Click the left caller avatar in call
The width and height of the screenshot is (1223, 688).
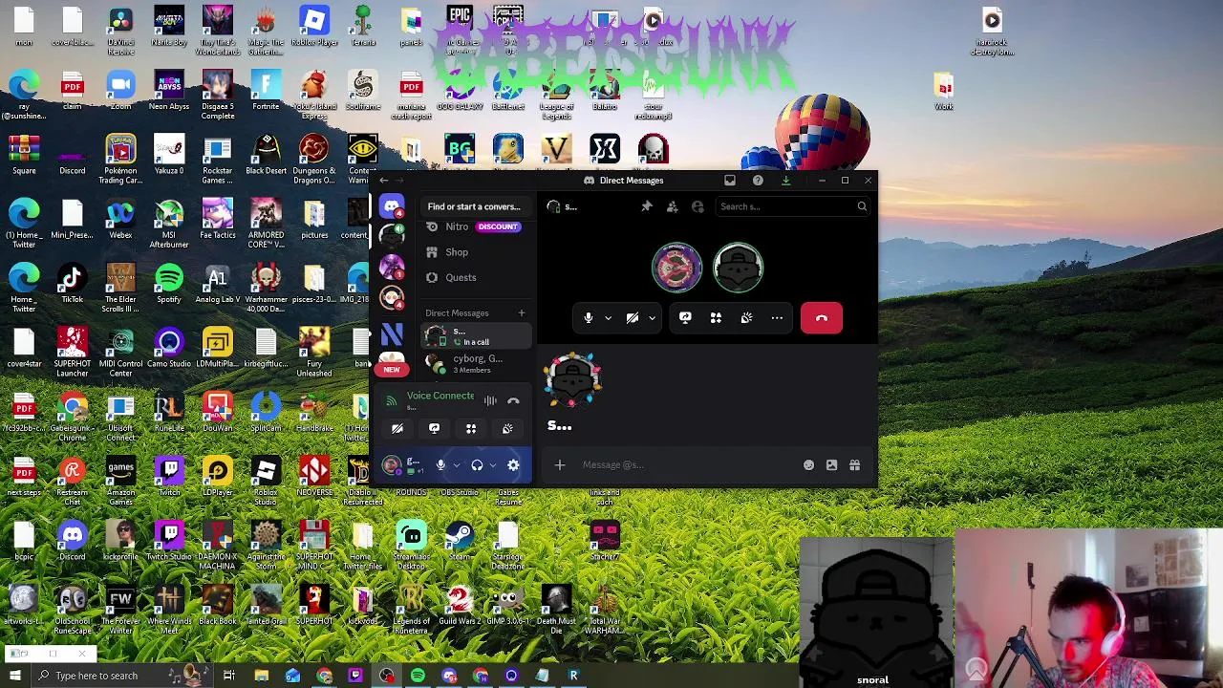click(x=676, y=268)
